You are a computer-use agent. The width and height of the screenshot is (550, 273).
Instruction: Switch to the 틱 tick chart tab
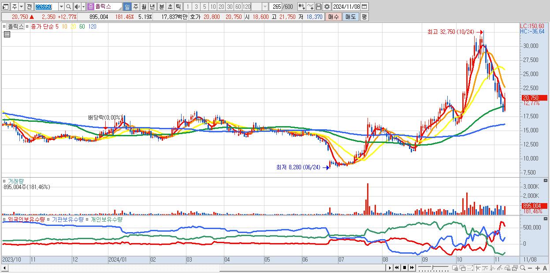(178, 7)
